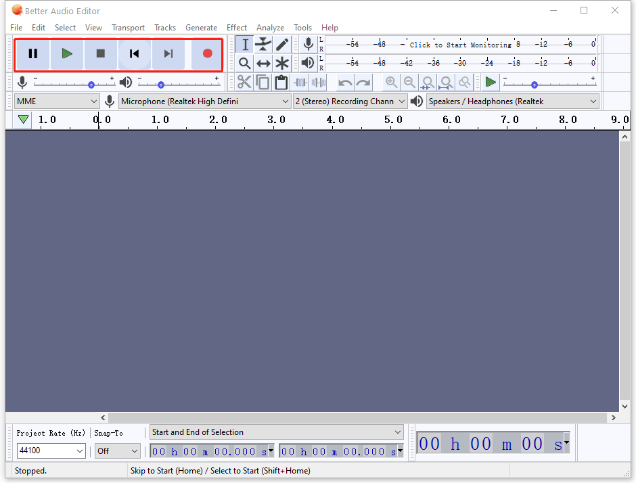636x483 pixels.
Task: Open the Snap-To Off dropdown
Action: coord(117,451)
